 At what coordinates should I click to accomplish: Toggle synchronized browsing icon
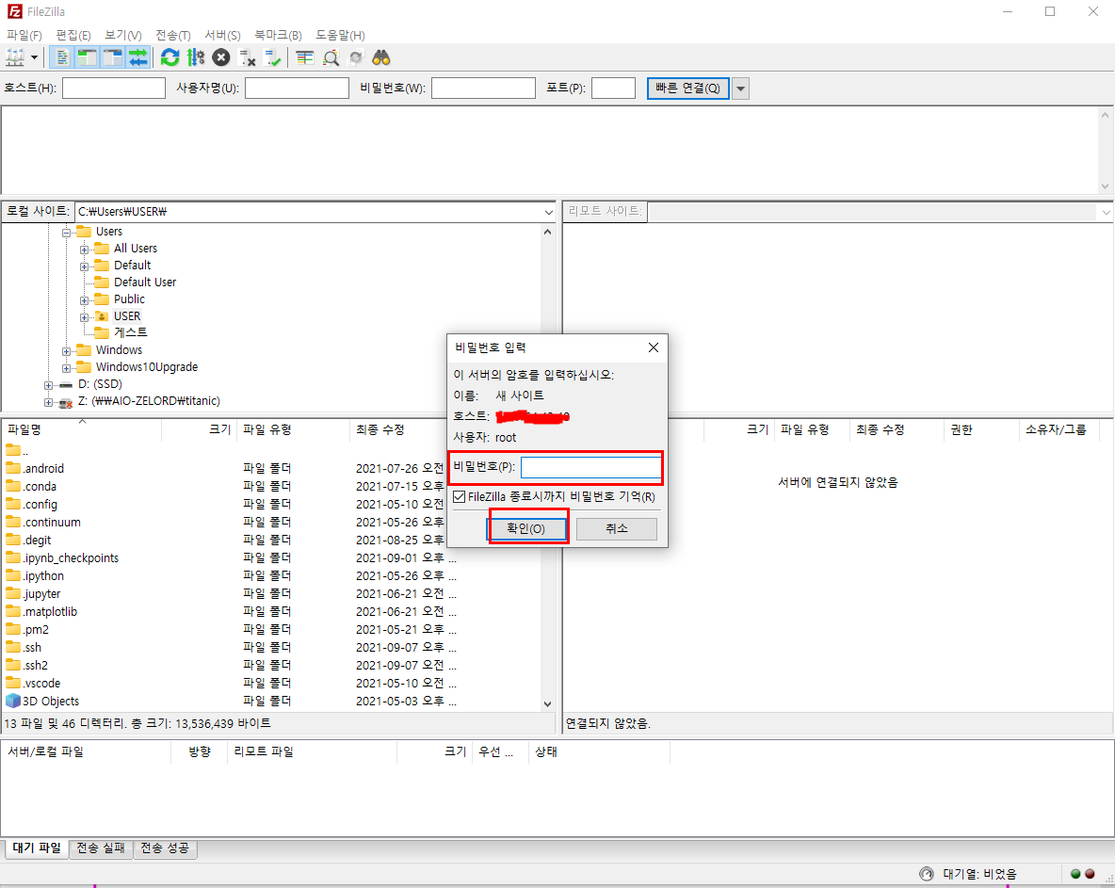(x=356, y=57)
